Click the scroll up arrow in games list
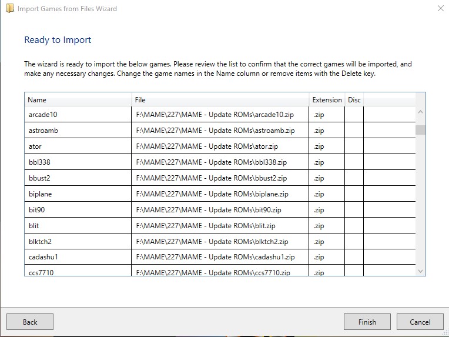Screen dimensions: 449x337 (x=420, y=112)
